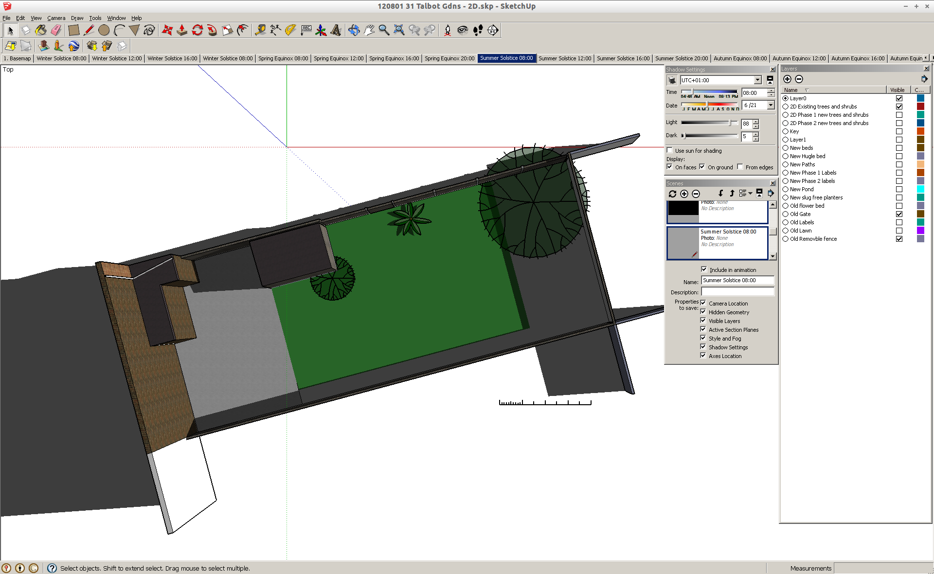Screen dimensions: 934x574
Task: Activate the Push/Pull tool
Action: pyautogui.click(x=182, y=30)
